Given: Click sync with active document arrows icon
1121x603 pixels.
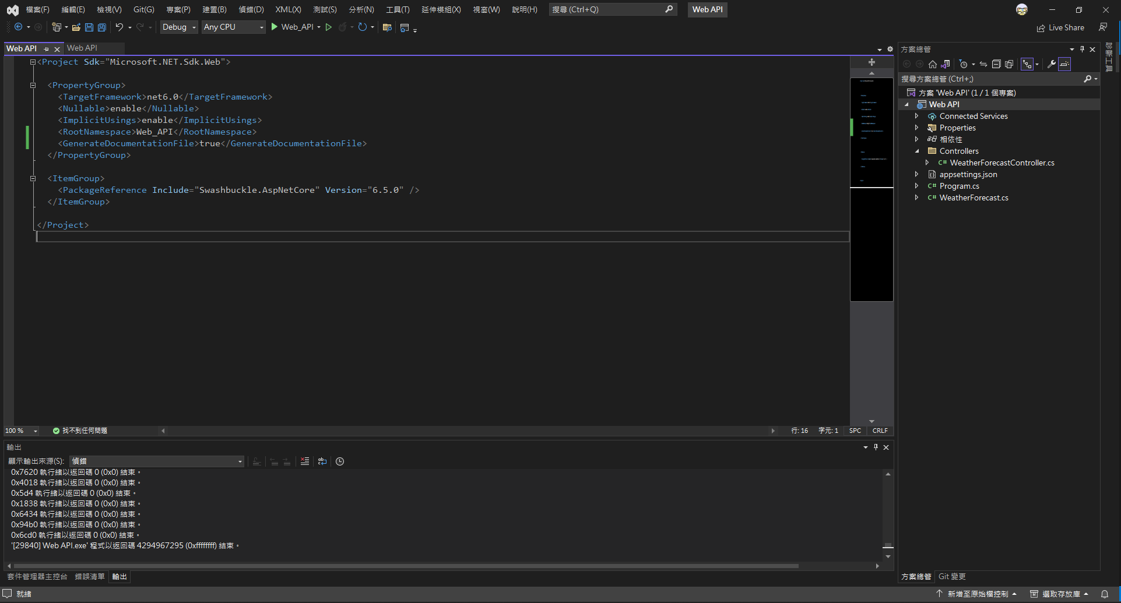Looking at the screenshot, I should tap(983, 64).
